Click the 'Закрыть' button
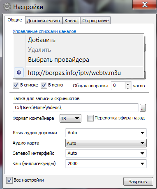157x189 pixels. point(138,182)
